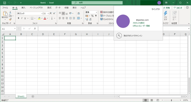The width and height of the screenshot is (191, 102).
Task: Align text to top
Action: (x=60, y=13)
